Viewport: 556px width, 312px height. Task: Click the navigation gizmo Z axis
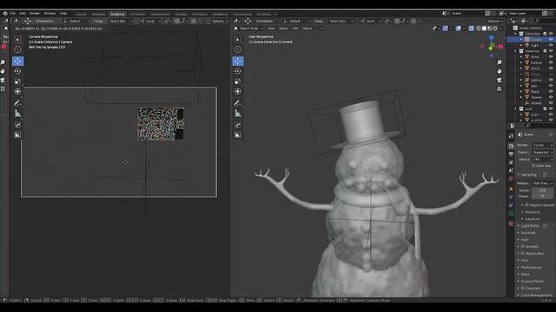(x=491, y=37)
